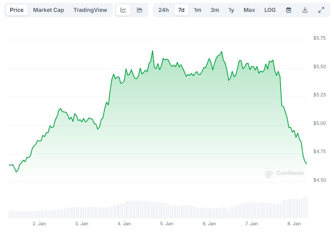
Task: Click the $5.75 price axis label
Action: coord(319,38)
